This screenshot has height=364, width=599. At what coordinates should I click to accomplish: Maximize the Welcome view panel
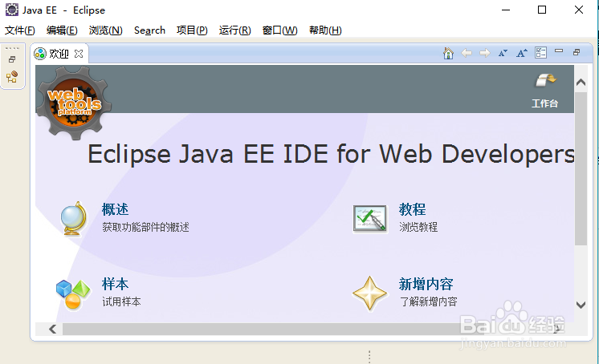[x=577, y=52]
